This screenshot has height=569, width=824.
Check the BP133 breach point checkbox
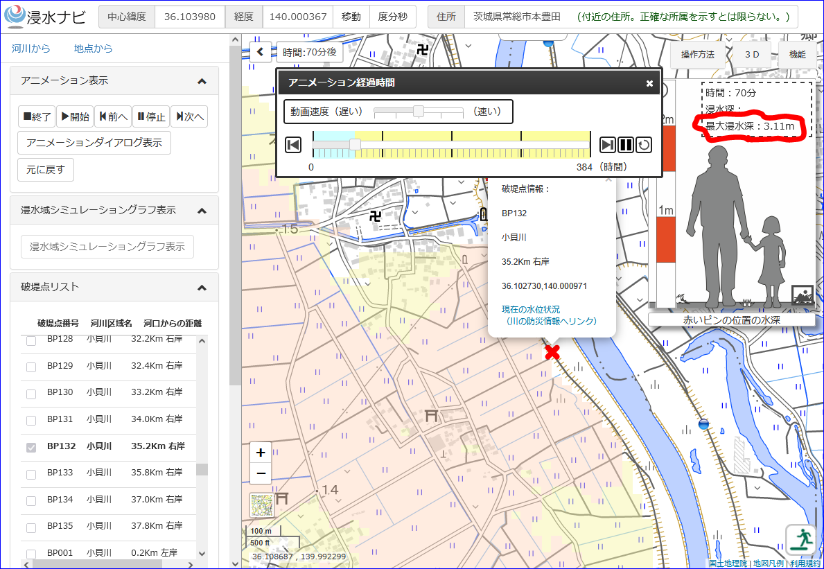31,473
